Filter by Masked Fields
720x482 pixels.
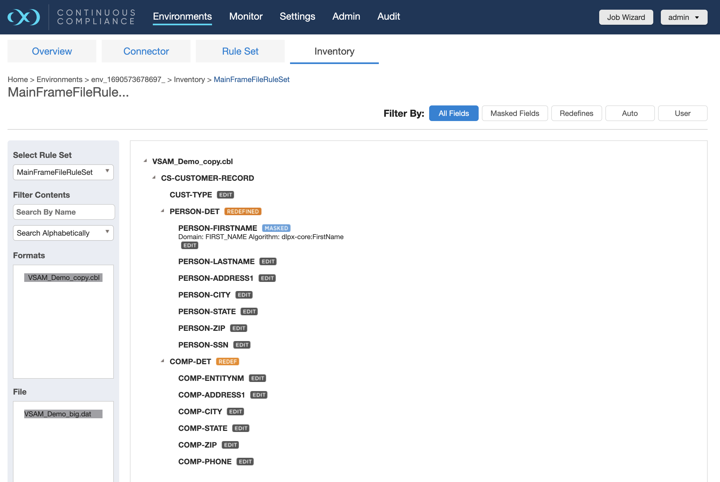tap(514, 114)
